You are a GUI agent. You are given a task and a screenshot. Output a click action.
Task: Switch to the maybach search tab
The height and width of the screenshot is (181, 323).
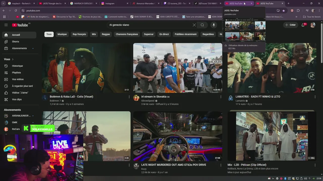[x=21, y=4]
